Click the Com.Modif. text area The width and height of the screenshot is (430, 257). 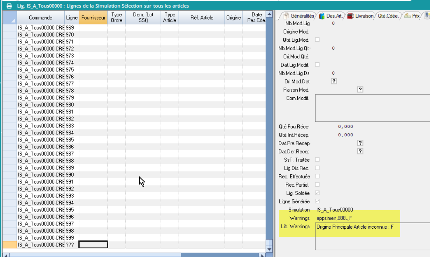coord(373,107)
